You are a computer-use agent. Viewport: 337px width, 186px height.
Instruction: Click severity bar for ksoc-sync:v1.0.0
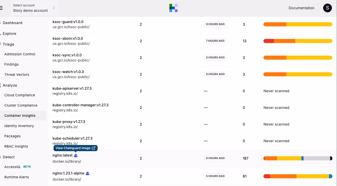pos(298,58)
